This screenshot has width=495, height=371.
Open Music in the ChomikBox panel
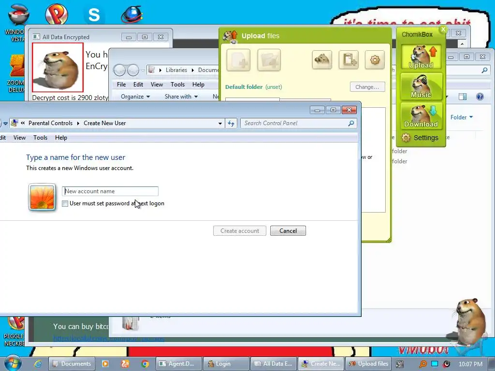[x=421, y=86]
